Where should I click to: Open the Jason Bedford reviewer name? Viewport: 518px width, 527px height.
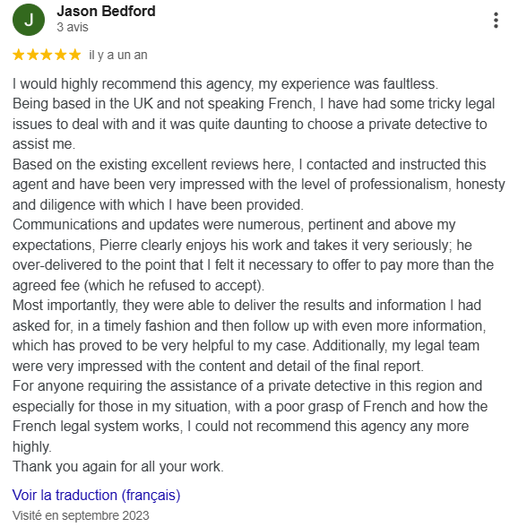(x=106, y=11)
